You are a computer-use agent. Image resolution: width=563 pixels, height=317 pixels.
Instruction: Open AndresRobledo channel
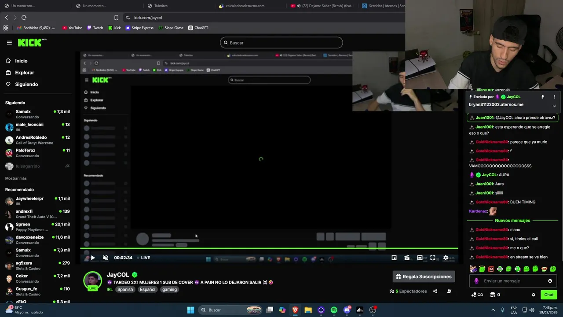click(37, 140)
